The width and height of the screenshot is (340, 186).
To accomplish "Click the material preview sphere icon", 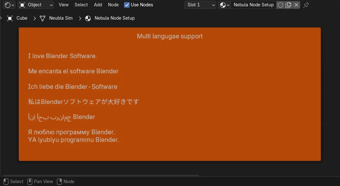I will click(223, 5).
